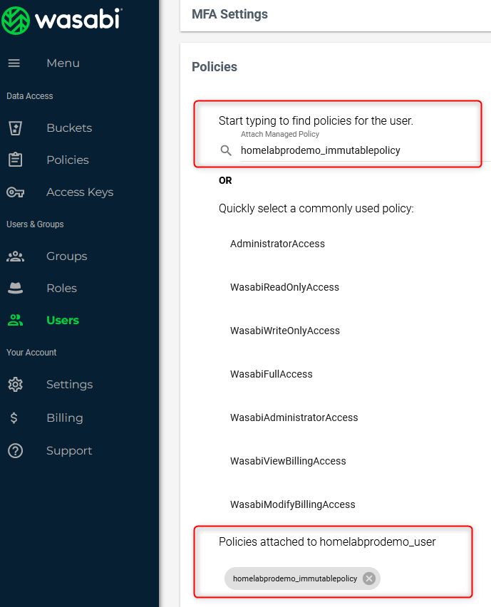Click the Roles hat icon
This screenshot has height=607, width=491.
coord(15,289)
